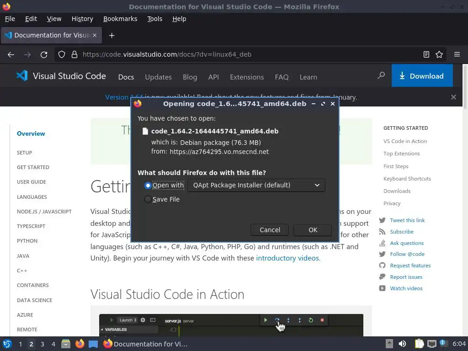The width and height of the screenshot is (468, 351).
Task: Click the Firefox back arrow
Action: coord(11,55)
